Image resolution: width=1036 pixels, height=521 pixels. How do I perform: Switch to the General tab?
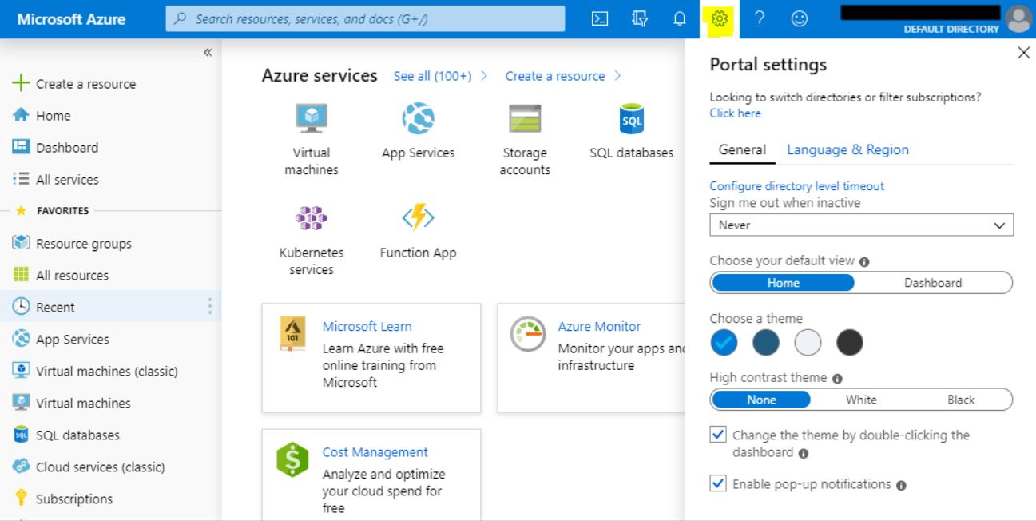742,150
